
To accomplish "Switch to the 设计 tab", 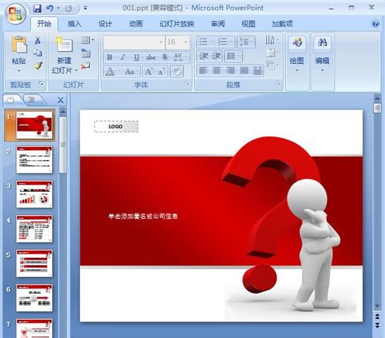I will tap(105, 24).
